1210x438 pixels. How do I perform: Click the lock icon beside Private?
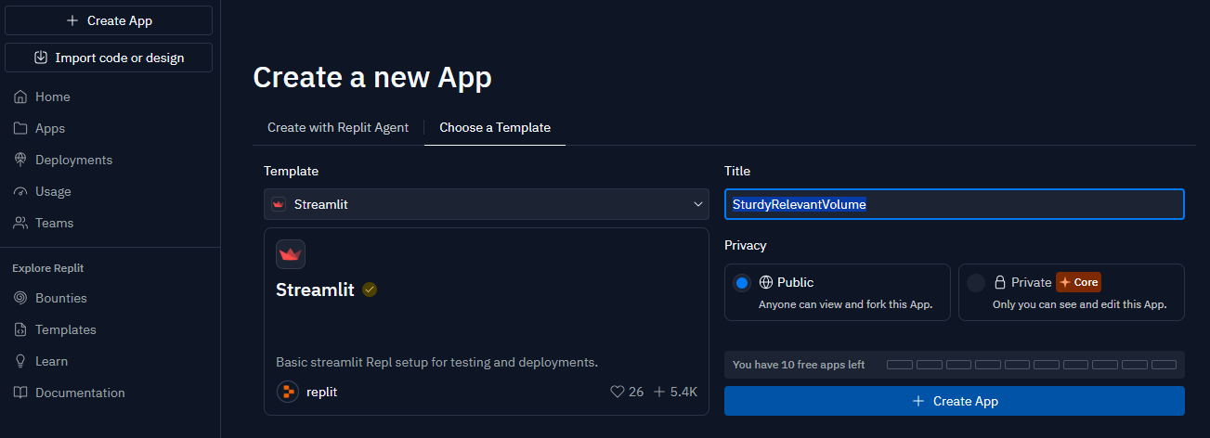(1000, 282)
